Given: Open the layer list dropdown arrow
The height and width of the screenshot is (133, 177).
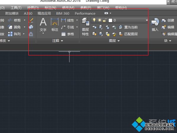Looking at the screenshot, I should tap(147, 20).
